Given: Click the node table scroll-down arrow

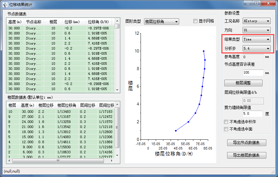Looking at the screenshot, I should (x=117, y=90).
